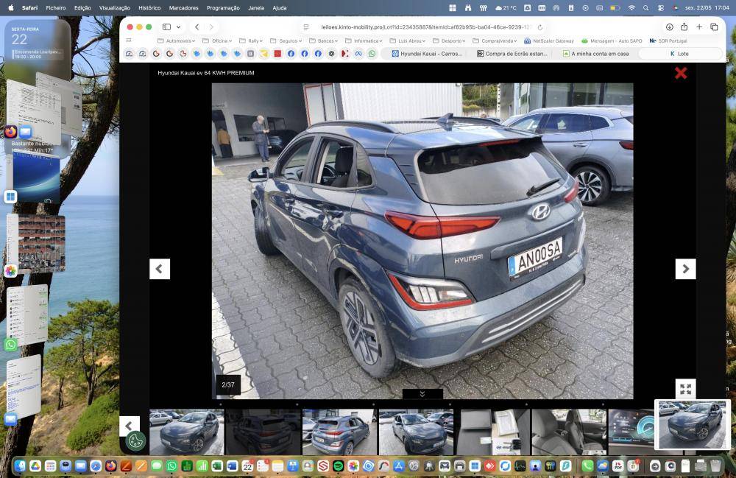Viewport: 736px width, 478px height.
Task: Open the page reader menu icon
Action: point(306,27)
